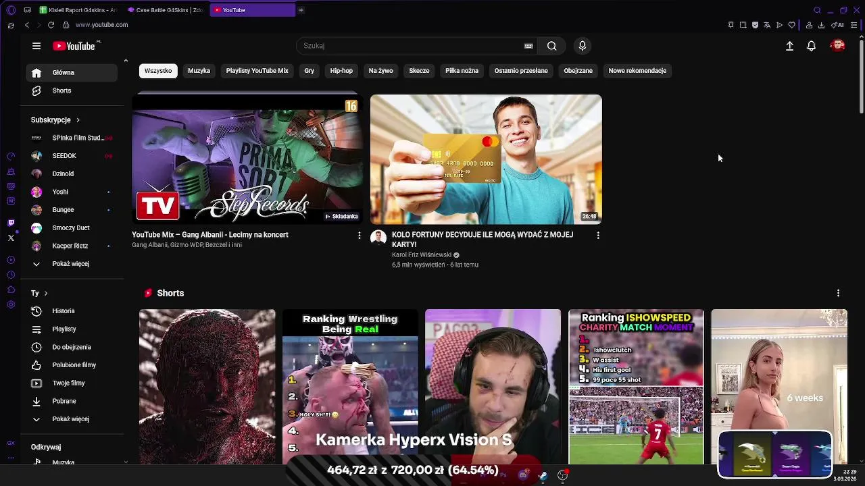Open the on-screen keyboard in search box

click(528, 46)
